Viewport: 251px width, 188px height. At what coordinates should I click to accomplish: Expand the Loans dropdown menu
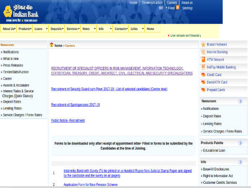click(41, 29)
